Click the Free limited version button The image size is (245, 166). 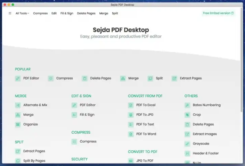218,13
